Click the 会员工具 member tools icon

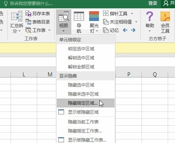click(165, 16)
